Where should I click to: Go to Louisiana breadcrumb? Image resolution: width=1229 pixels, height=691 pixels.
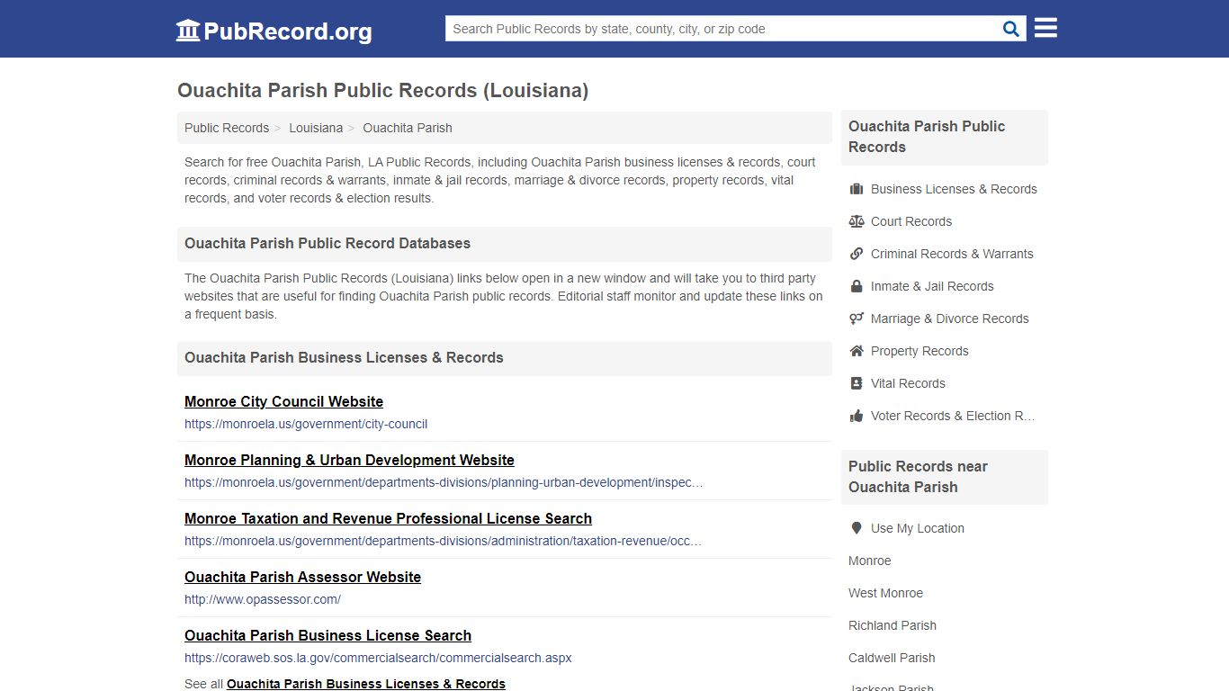click(316, 128)
